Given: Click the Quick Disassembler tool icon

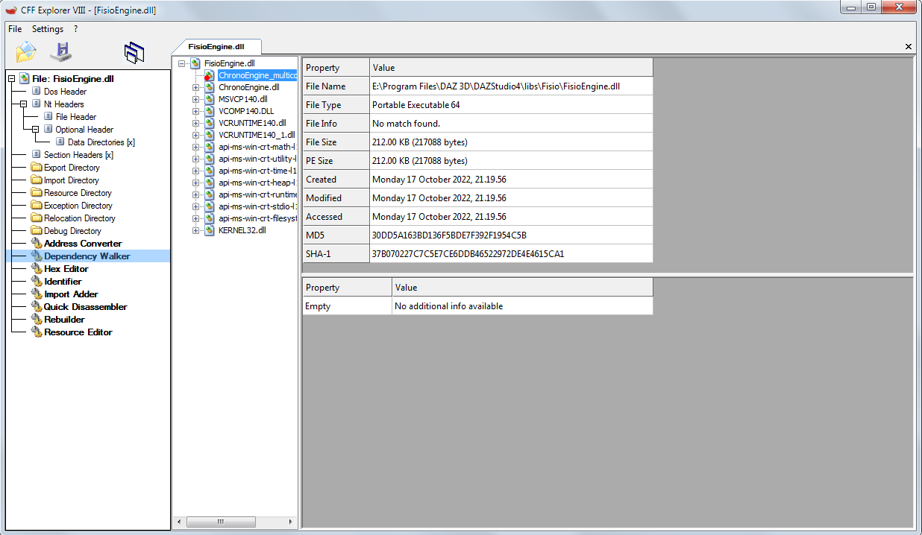Looking at the screenshot, I should [x=37, y=307].
